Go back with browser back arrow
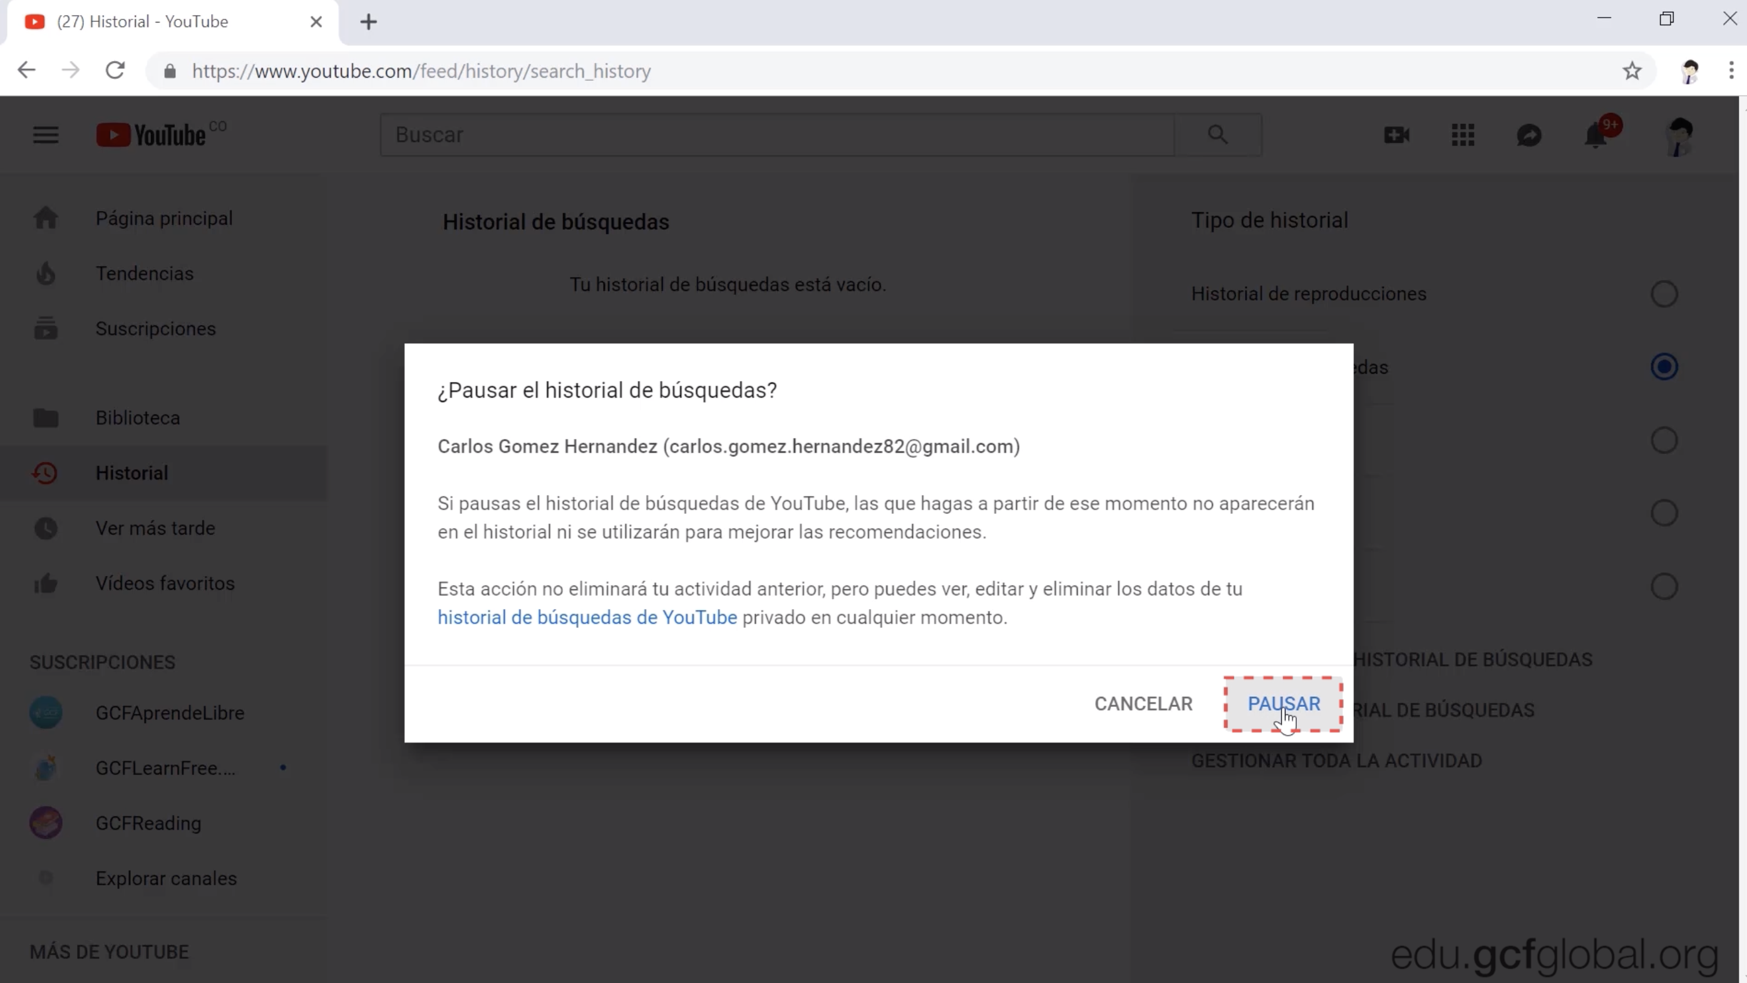 (x=26, y=71)
